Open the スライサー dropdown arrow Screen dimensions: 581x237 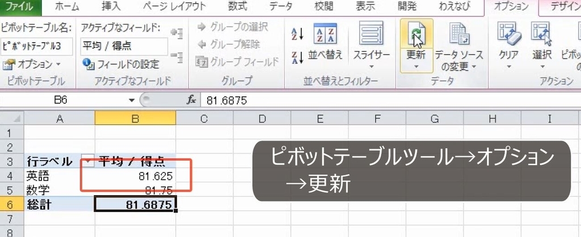coord(371,67)
